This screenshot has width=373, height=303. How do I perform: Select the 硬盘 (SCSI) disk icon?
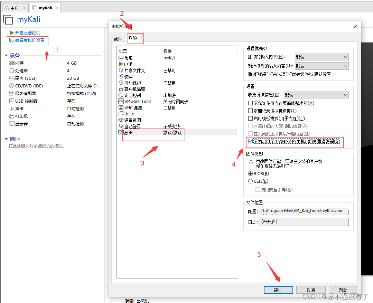click(x=12, y=78)
